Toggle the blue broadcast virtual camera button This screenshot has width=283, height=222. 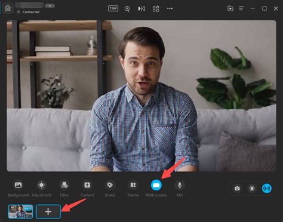(267, 189)
